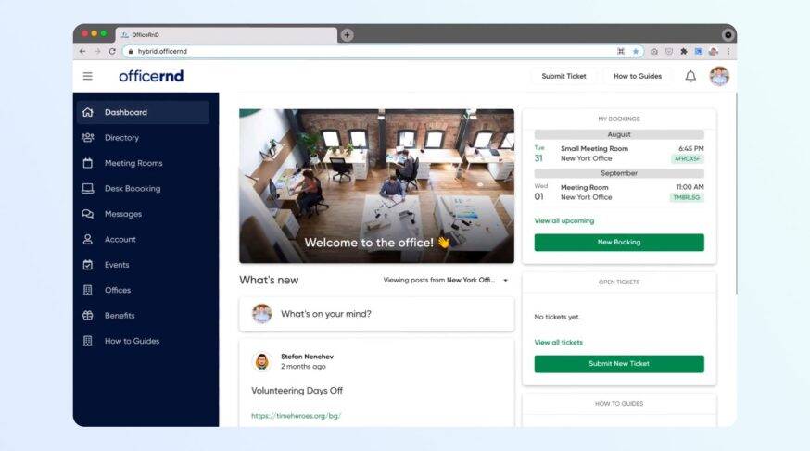Screen dimensions: 810x451
Task: Open the timeheroes.org link in post
Action: [296, 416]
